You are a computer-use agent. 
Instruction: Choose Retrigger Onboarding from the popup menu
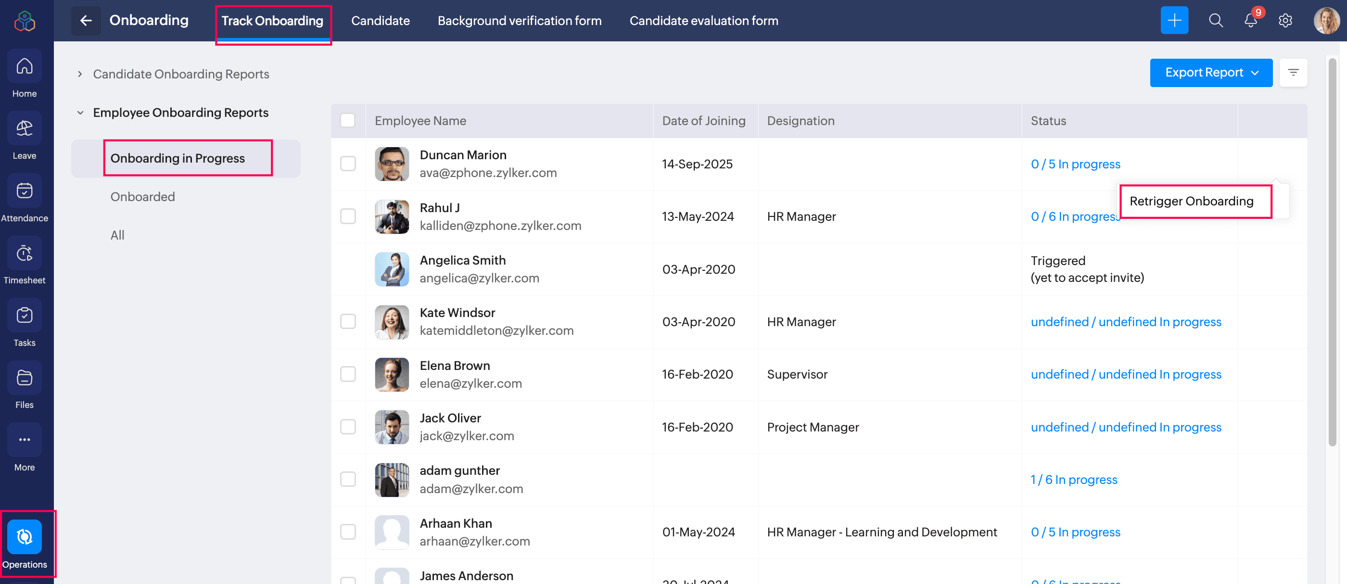pyautogui.click(x=1191, y=201)
